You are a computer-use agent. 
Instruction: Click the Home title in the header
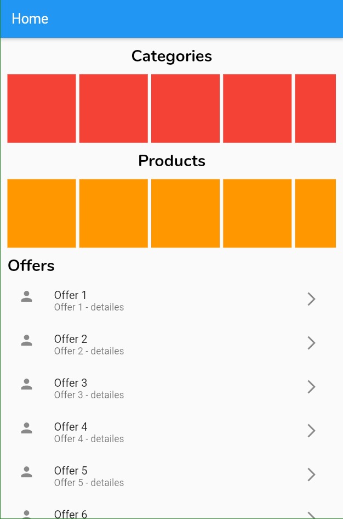(30, 18)
